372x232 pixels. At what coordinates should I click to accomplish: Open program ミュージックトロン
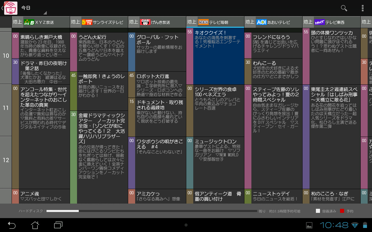pos(215,163)
